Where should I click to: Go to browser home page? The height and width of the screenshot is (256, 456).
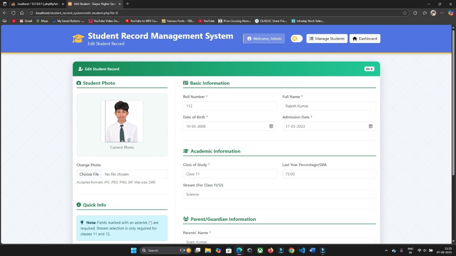pyautogui.click(x=22, y=13)
